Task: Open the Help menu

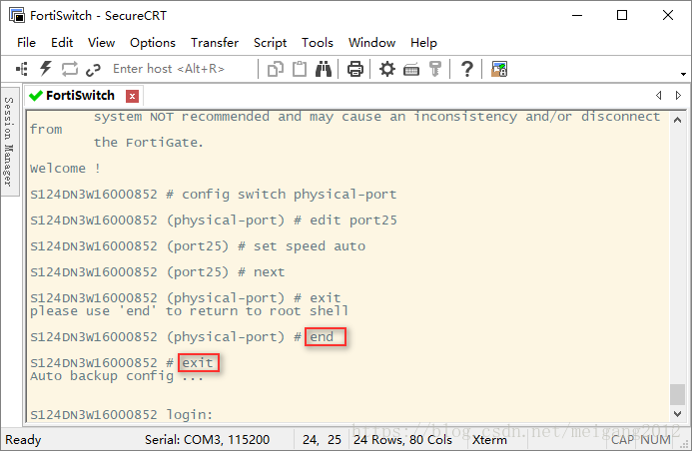Action: tap(423, 42)
